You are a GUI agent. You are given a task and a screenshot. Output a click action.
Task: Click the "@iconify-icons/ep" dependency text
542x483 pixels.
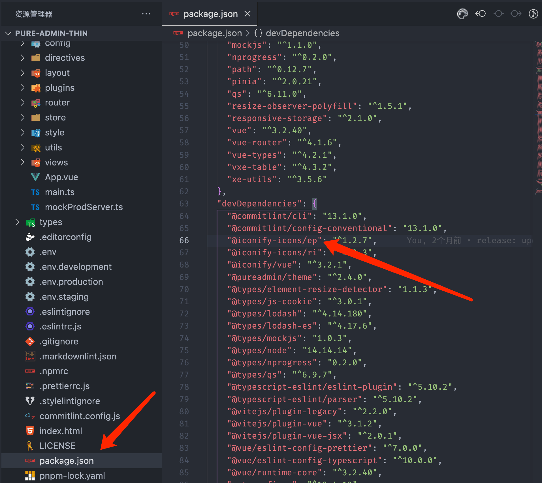point(274,240)
